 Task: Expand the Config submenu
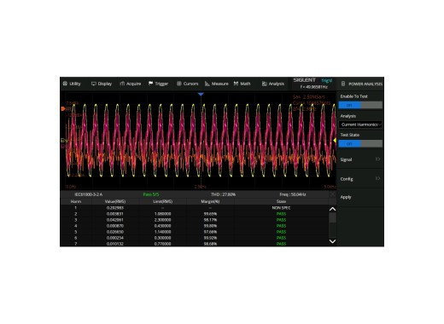pyautogui.click(x=360, y=179)
